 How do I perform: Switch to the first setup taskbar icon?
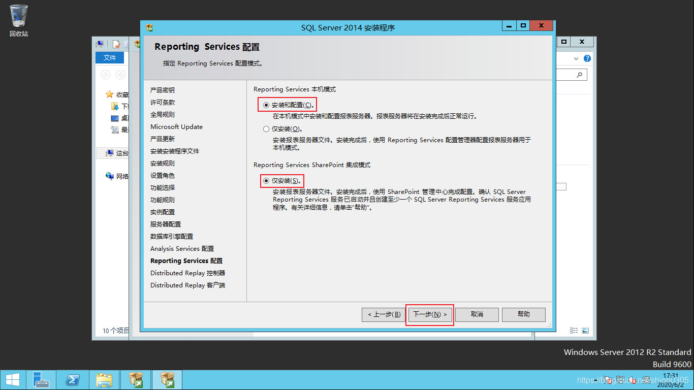(136, 380)
